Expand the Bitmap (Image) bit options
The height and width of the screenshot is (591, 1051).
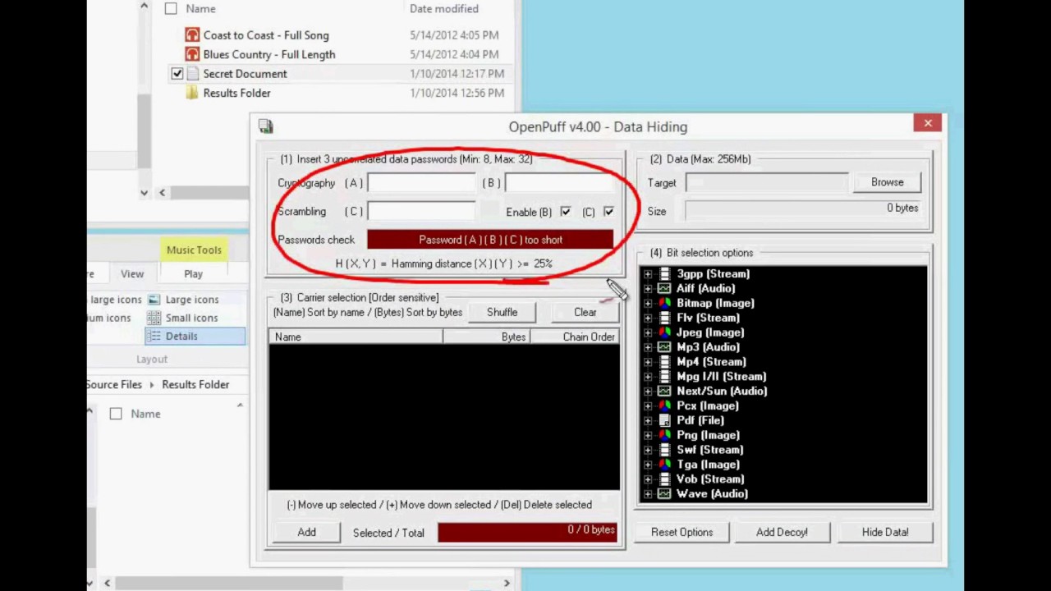tap(648, 304)
